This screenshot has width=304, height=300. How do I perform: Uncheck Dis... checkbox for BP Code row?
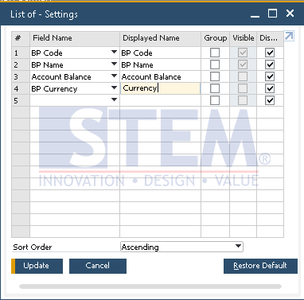point(270,53)
